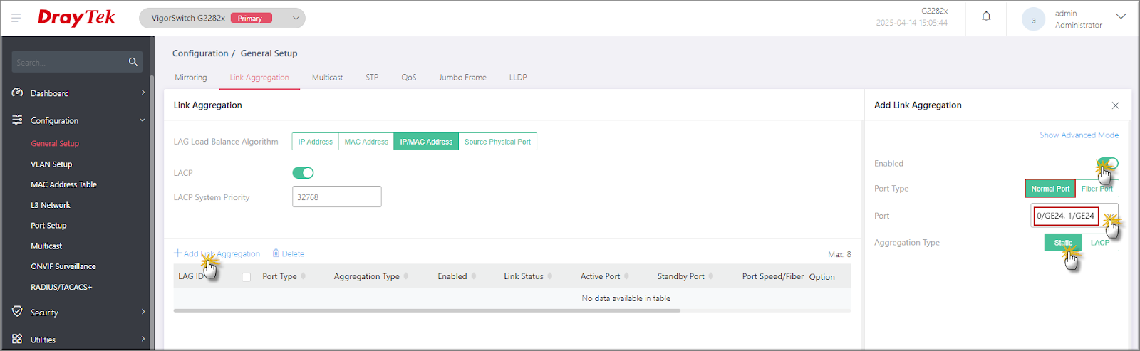The height and width of the screenshot is (351, 1140).
Task: Click the trash icon beside Delete
Action: click(276, 253)
